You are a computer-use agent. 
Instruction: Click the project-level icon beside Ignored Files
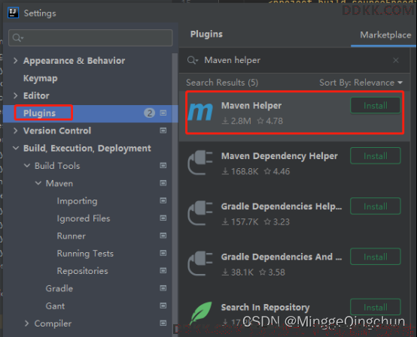click(x=163, y=218)
